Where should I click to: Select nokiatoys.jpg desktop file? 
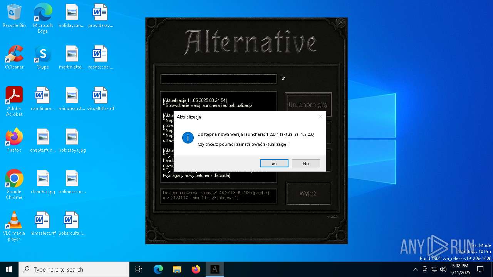pyautogui.click(x=72, y=141)
